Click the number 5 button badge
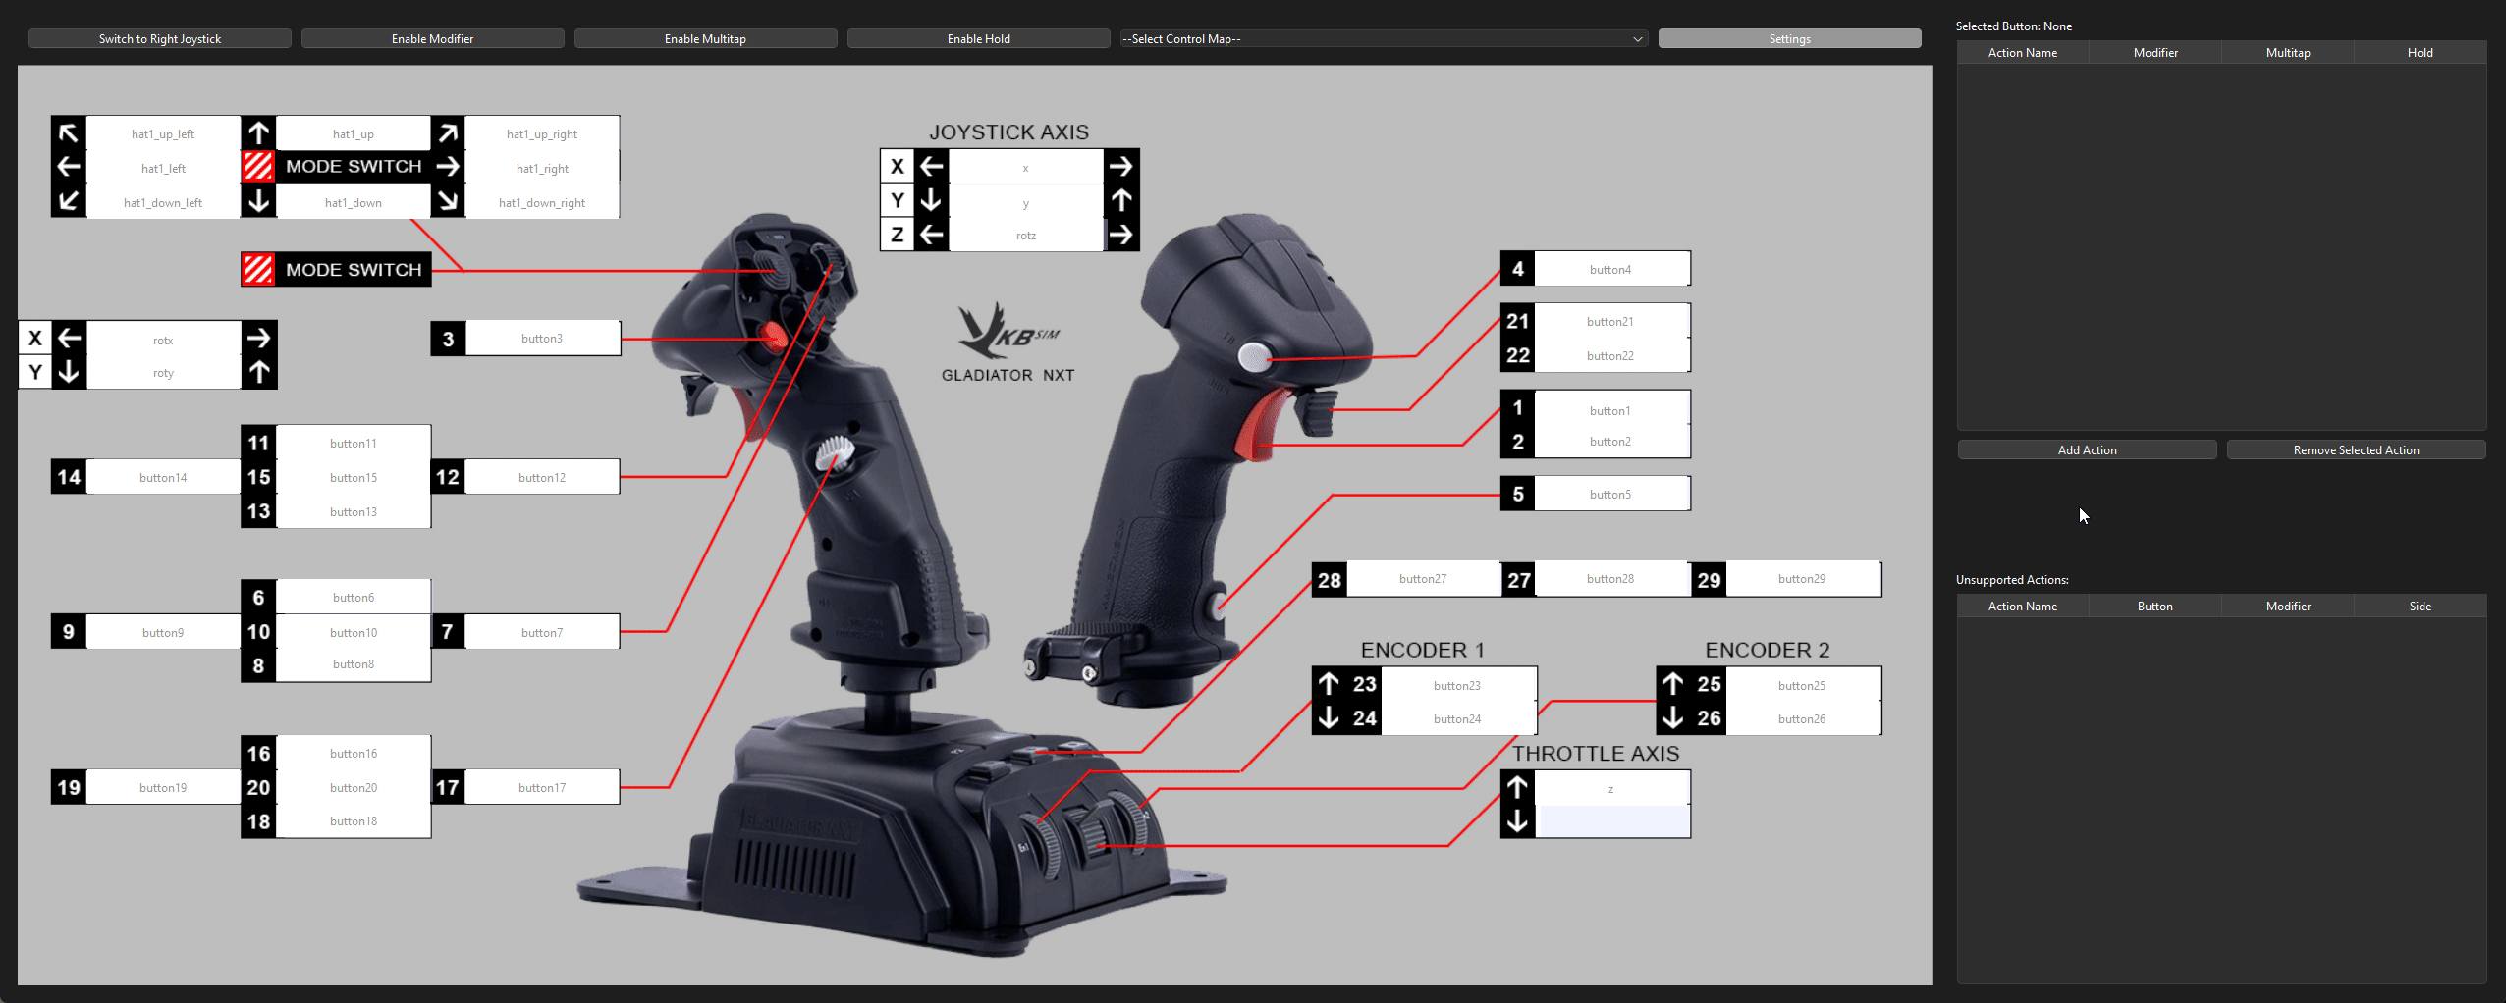 tap(1517, 494)
